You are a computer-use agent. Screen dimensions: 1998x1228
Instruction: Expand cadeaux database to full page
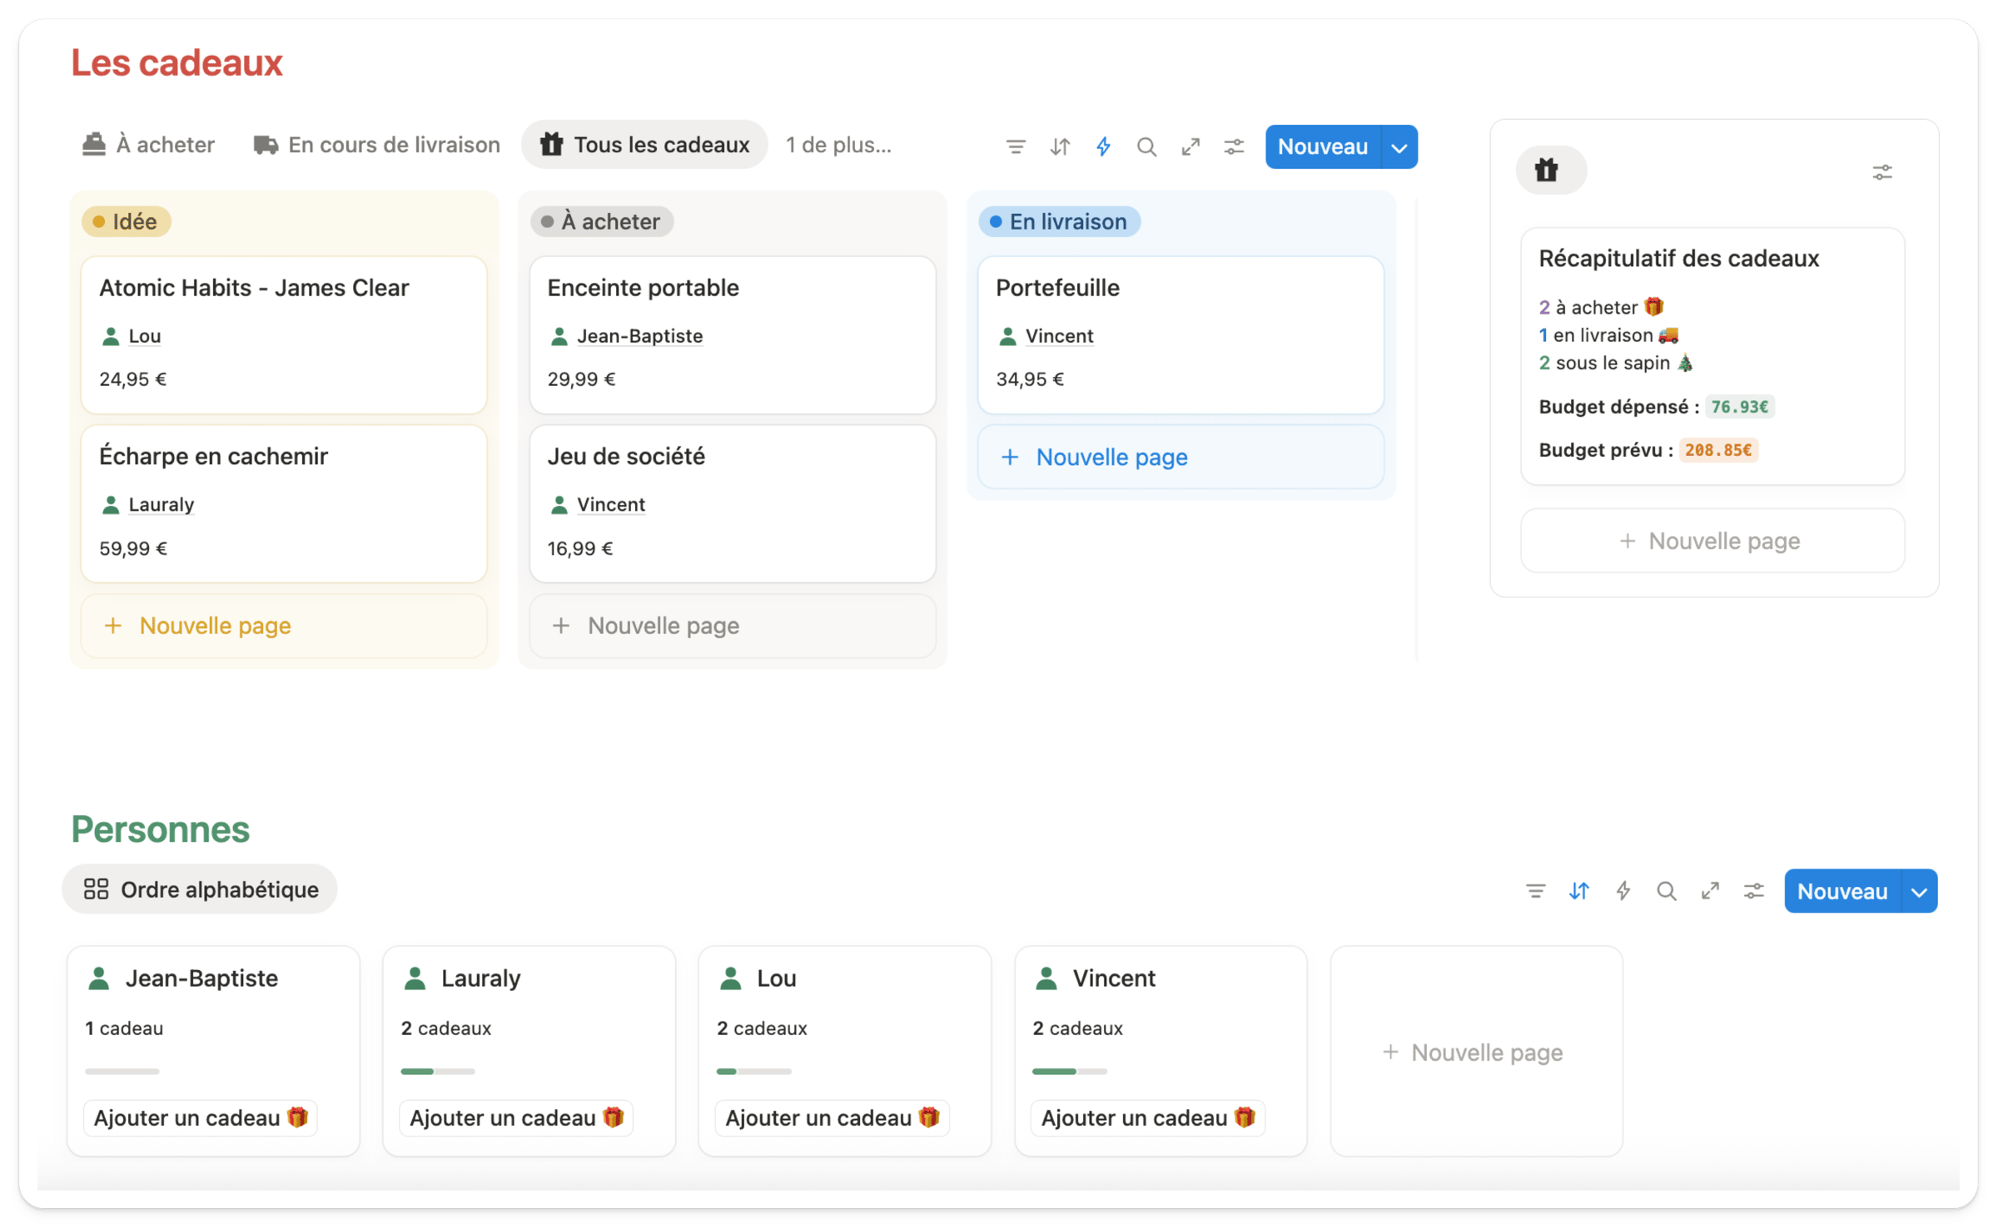[x=1190, y=147]
